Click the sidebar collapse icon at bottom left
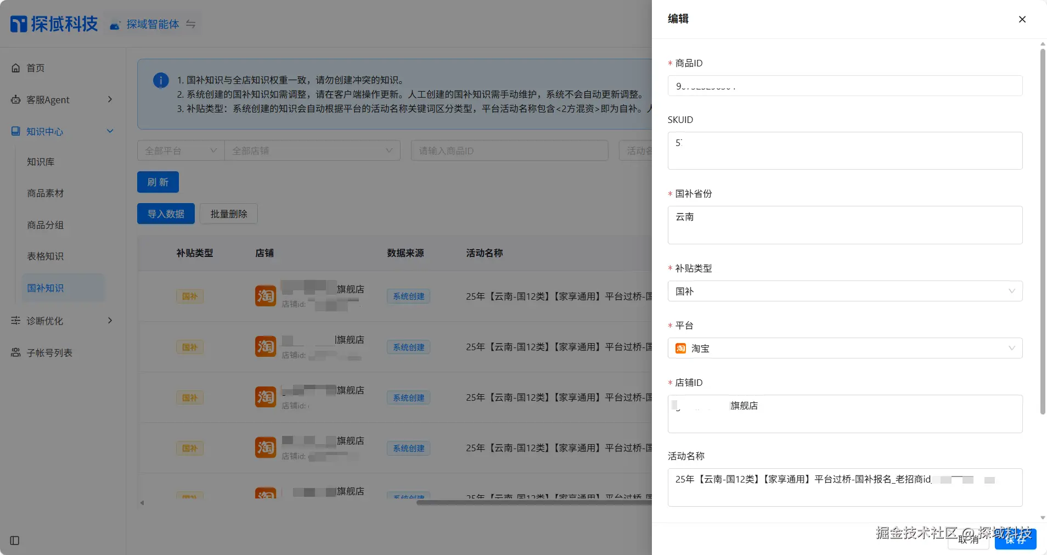This screenshot has width=1047, height=555. [x=14, y=541]
